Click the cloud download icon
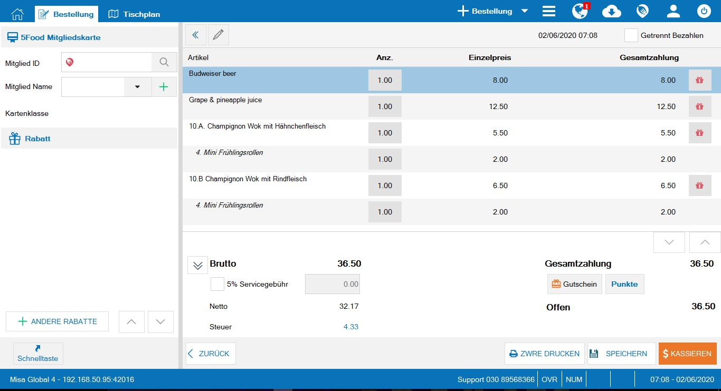 point(611,12)
